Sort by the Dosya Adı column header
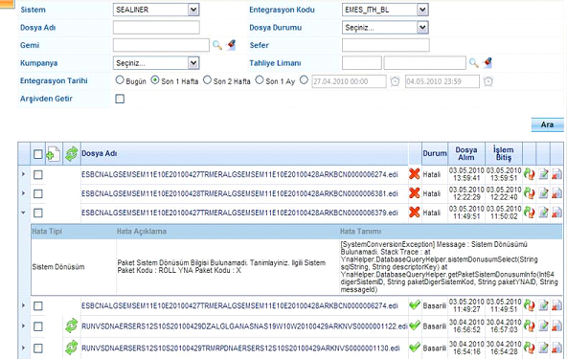The image size is (567, 359). pyautogui.click(x=99, y=153)
